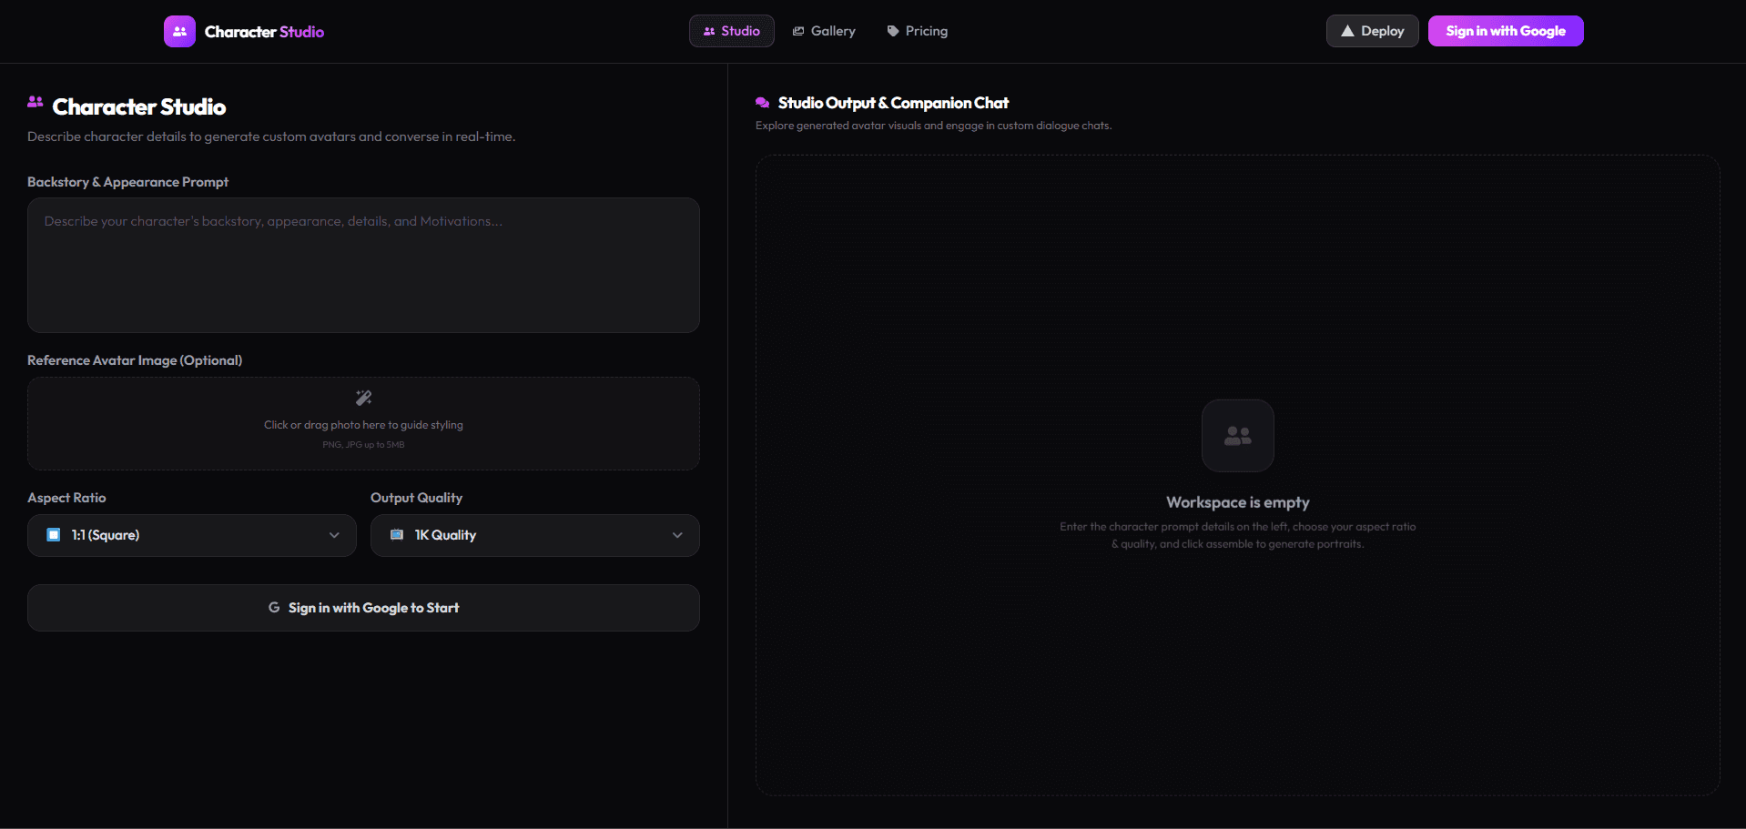Click the image icon in 1K Quality selector
Viewport: 1746px width, 829px height.
pyautogui.click(x=397, y=535)
